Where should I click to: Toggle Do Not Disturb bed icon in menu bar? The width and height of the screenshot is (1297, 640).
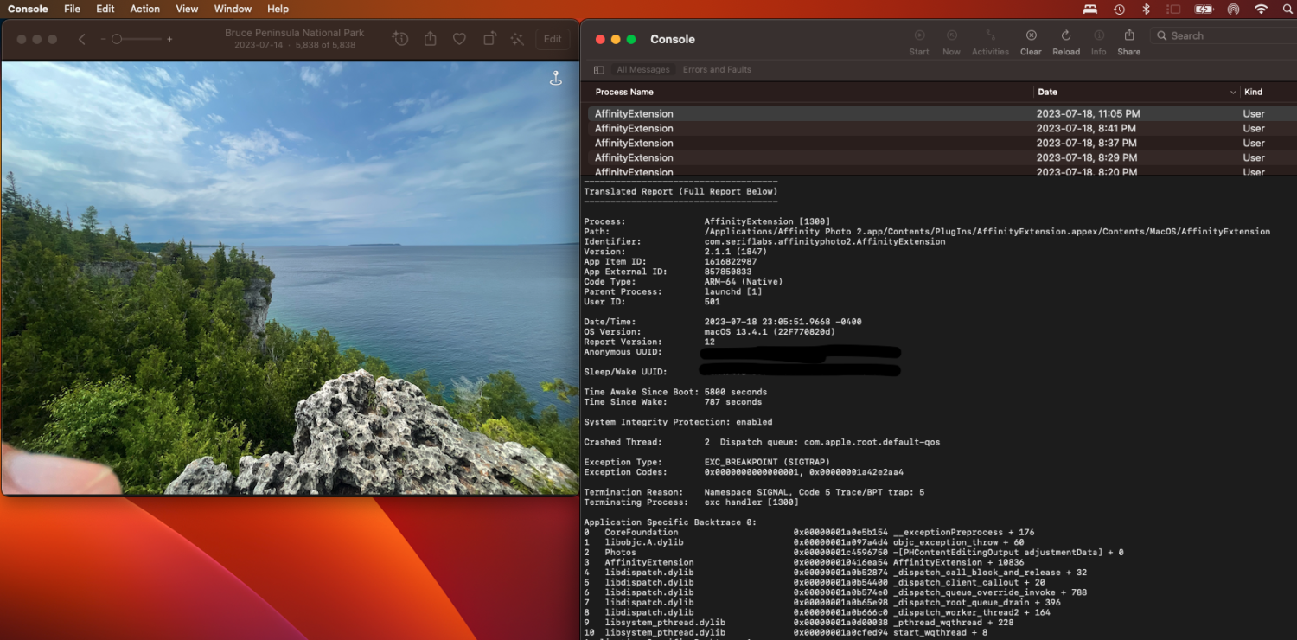tap(1089, 9)
